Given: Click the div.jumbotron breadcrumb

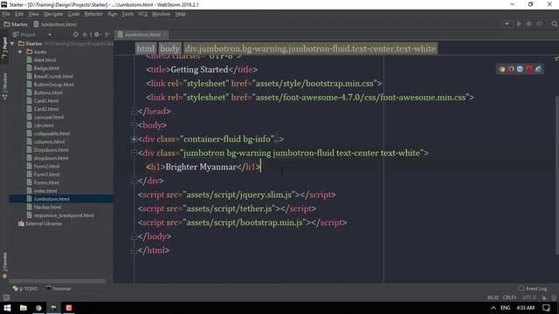Looking at the screenshot, I should click(x=310, y=49).
